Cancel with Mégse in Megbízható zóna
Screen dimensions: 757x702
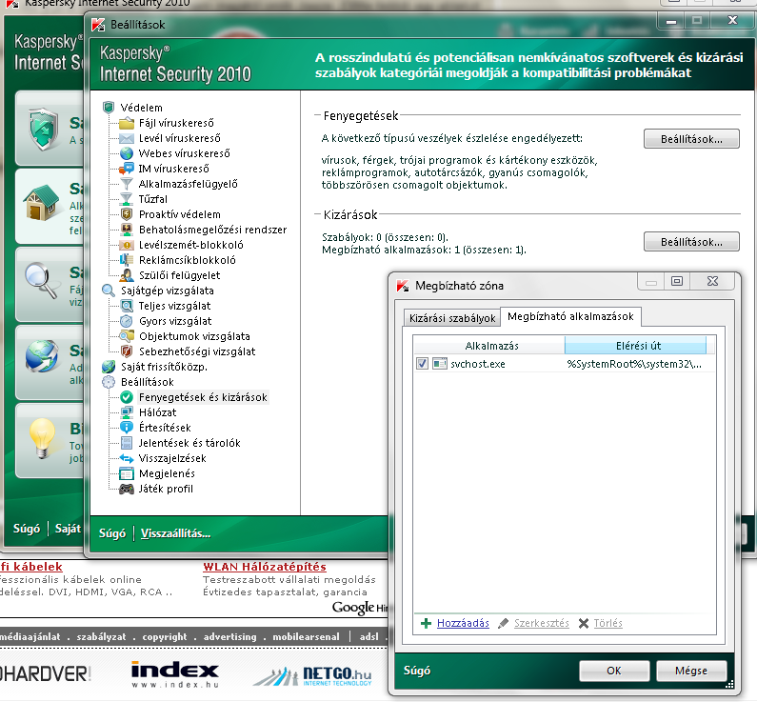pyautogui.click(x=691, y=671)
